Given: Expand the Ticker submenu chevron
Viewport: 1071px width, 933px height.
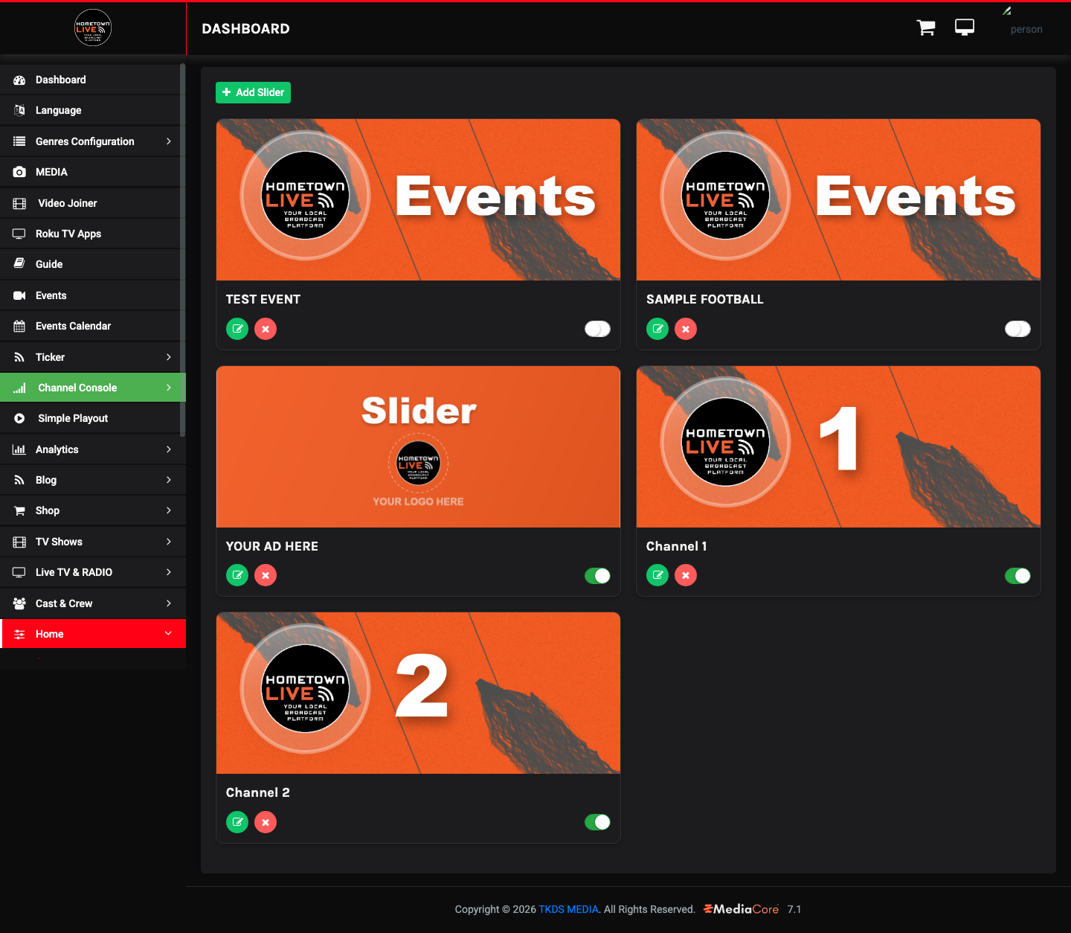Looking at the screenshot, I should click(169, 357).
